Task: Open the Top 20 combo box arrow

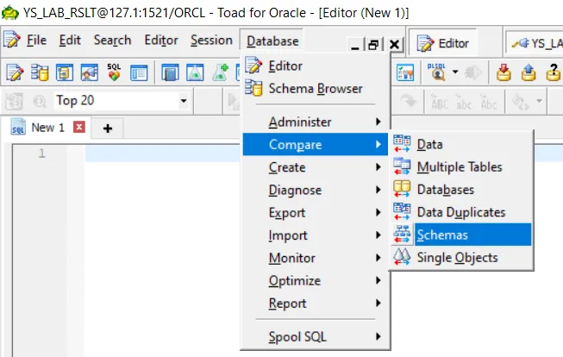Action: point(184,101)
